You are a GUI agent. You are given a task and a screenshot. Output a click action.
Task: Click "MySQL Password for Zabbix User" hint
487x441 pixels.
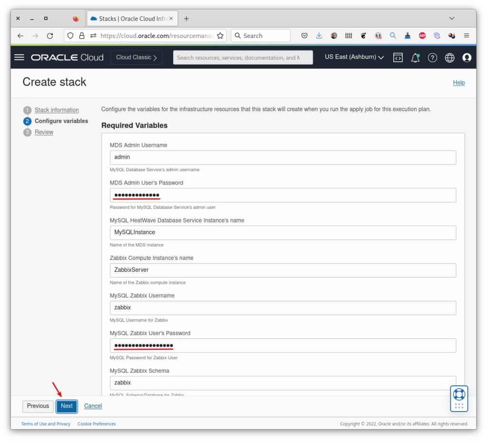(144, 357)
